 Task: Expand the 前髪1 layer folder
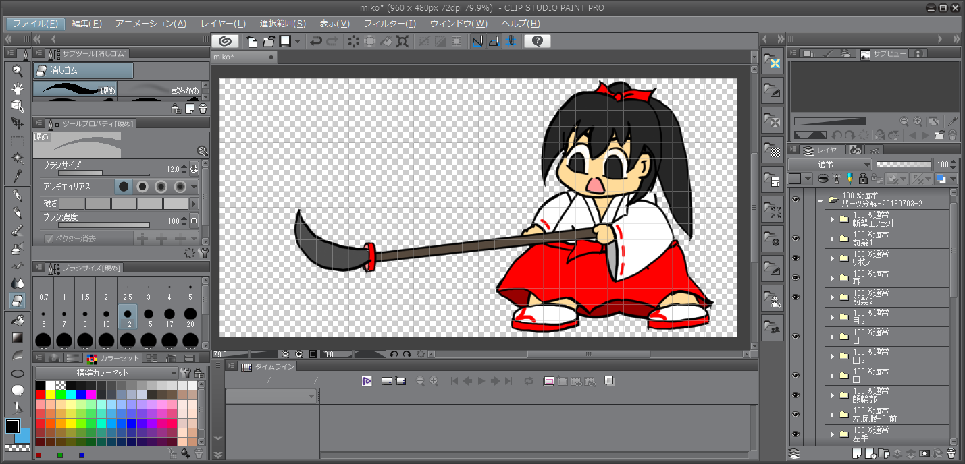(x=832, y=239)
